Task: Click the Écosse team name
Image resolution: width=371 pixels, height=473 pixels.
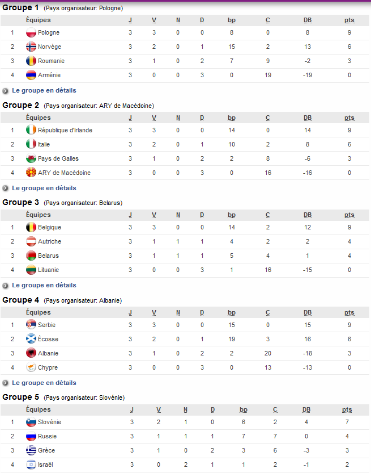Action: click(48, 339)
